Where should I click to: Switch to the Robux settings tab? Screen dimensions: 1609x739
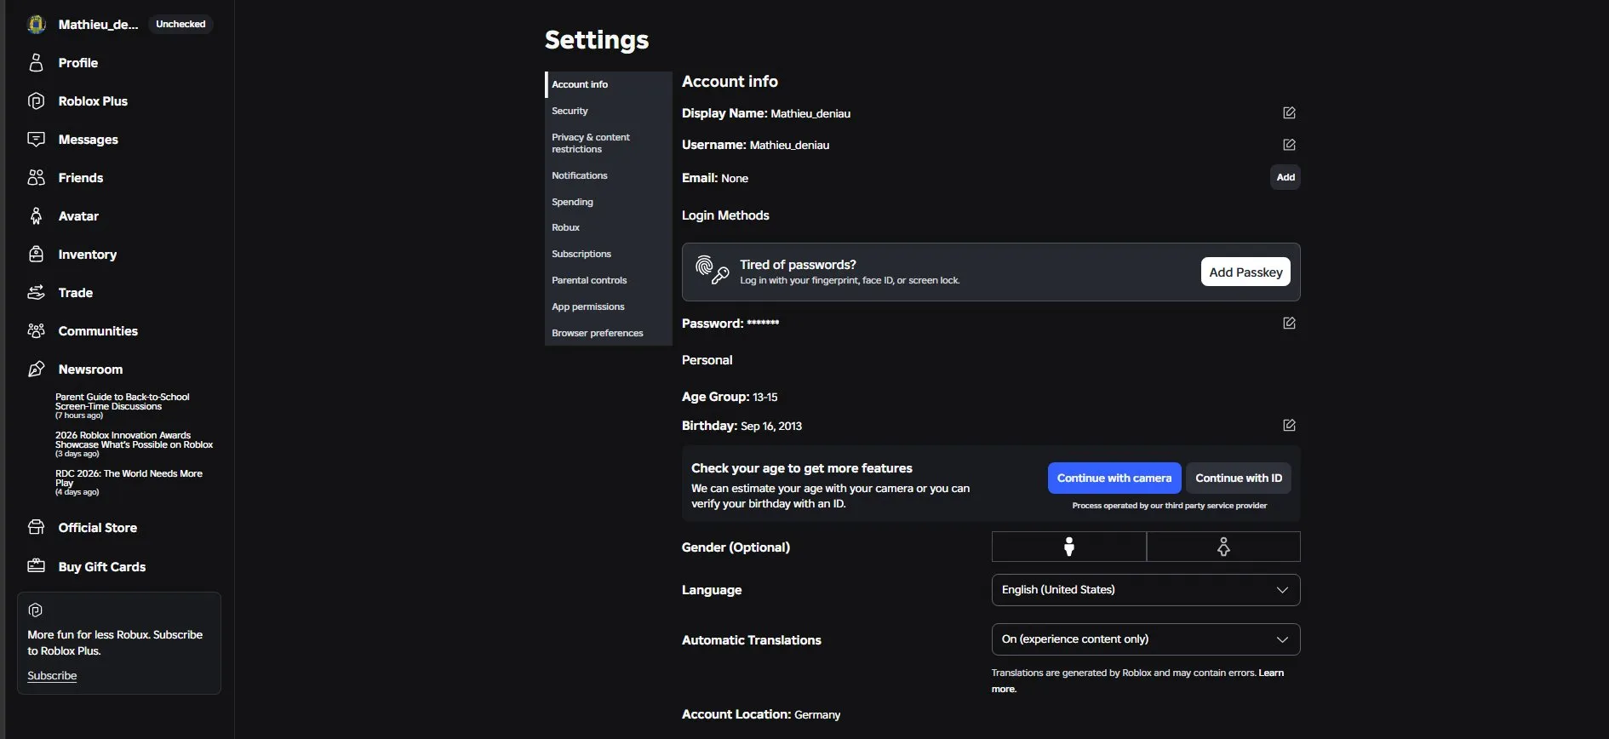[x=609, y=227]
